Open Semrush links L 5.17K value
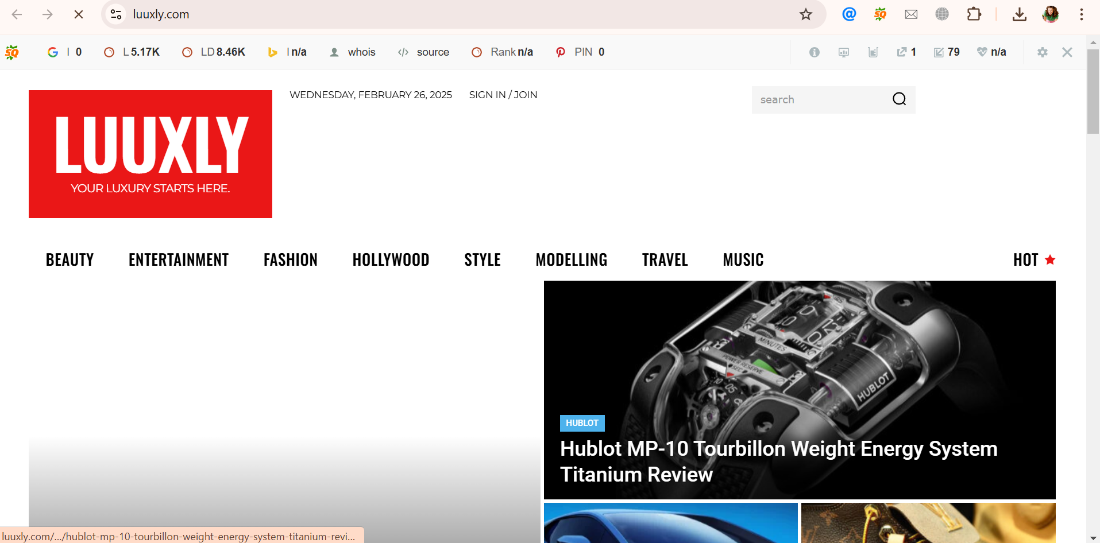The width and height of the screenshot is (1100, 543). (x=132, y=52)
